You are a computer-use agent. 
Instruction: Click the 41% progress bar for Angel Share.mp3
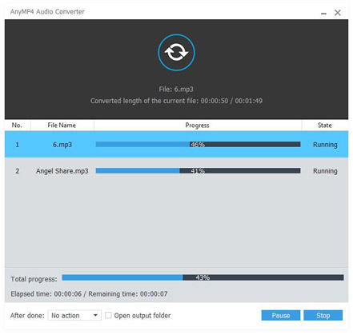(198, 170)
